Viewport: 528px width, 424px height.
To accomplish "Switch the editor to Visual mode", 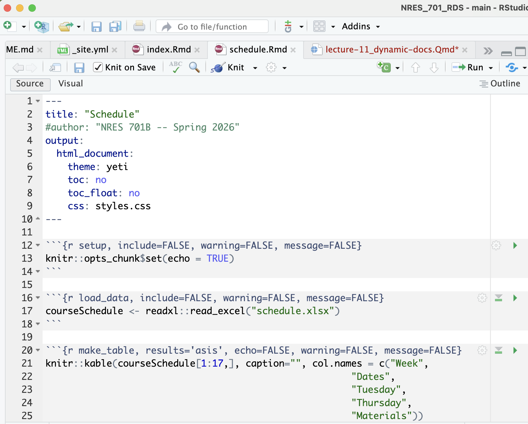I will click(71, 84).
